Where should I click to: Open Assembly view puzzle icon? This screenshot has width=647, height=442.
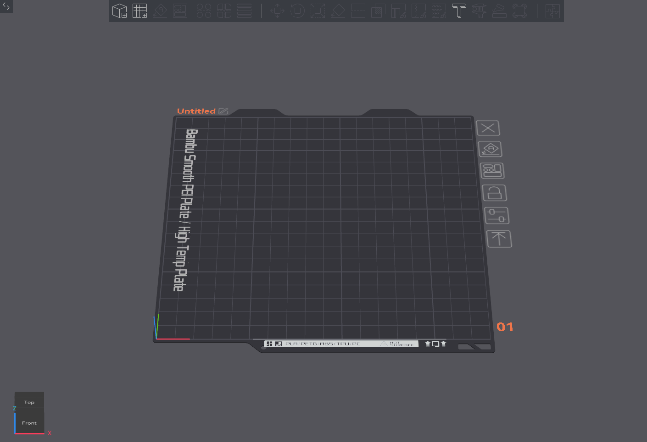tap(552, 11)
